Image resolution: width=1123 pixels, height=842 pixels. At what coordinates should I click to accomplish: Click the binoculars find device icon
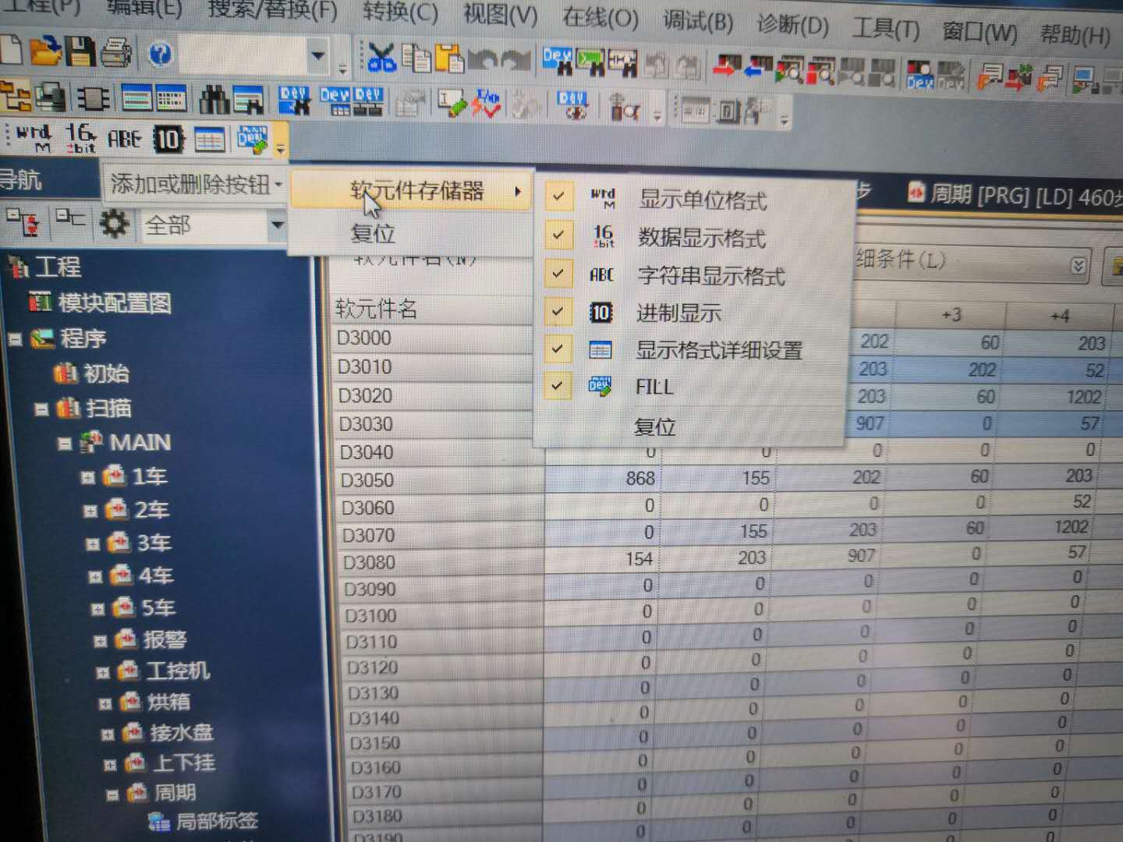click(x=214, y=100)
